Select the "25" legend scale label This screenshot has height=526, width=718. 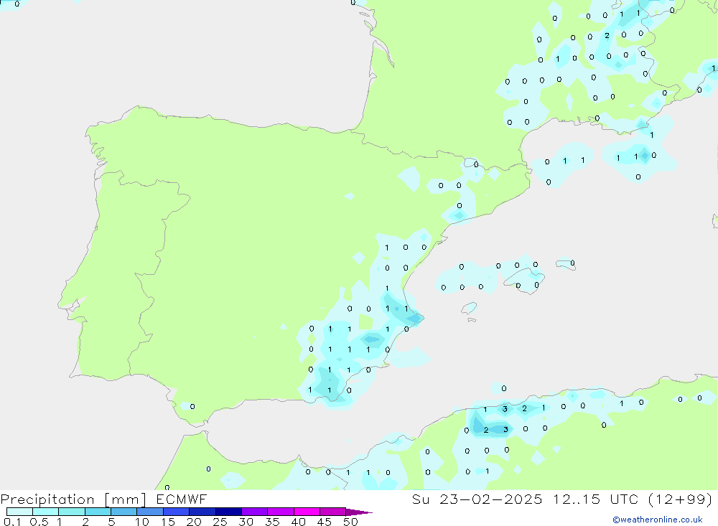pos(220,522)
